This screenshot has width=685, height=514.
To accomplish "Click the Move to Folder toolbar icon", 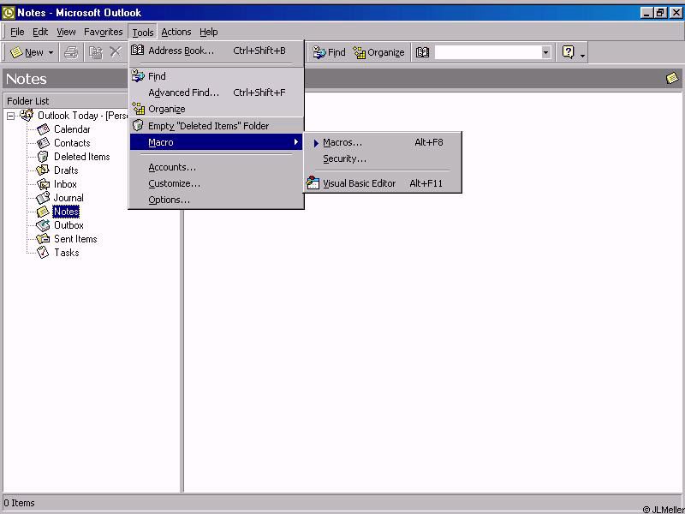I will [96, 52].
